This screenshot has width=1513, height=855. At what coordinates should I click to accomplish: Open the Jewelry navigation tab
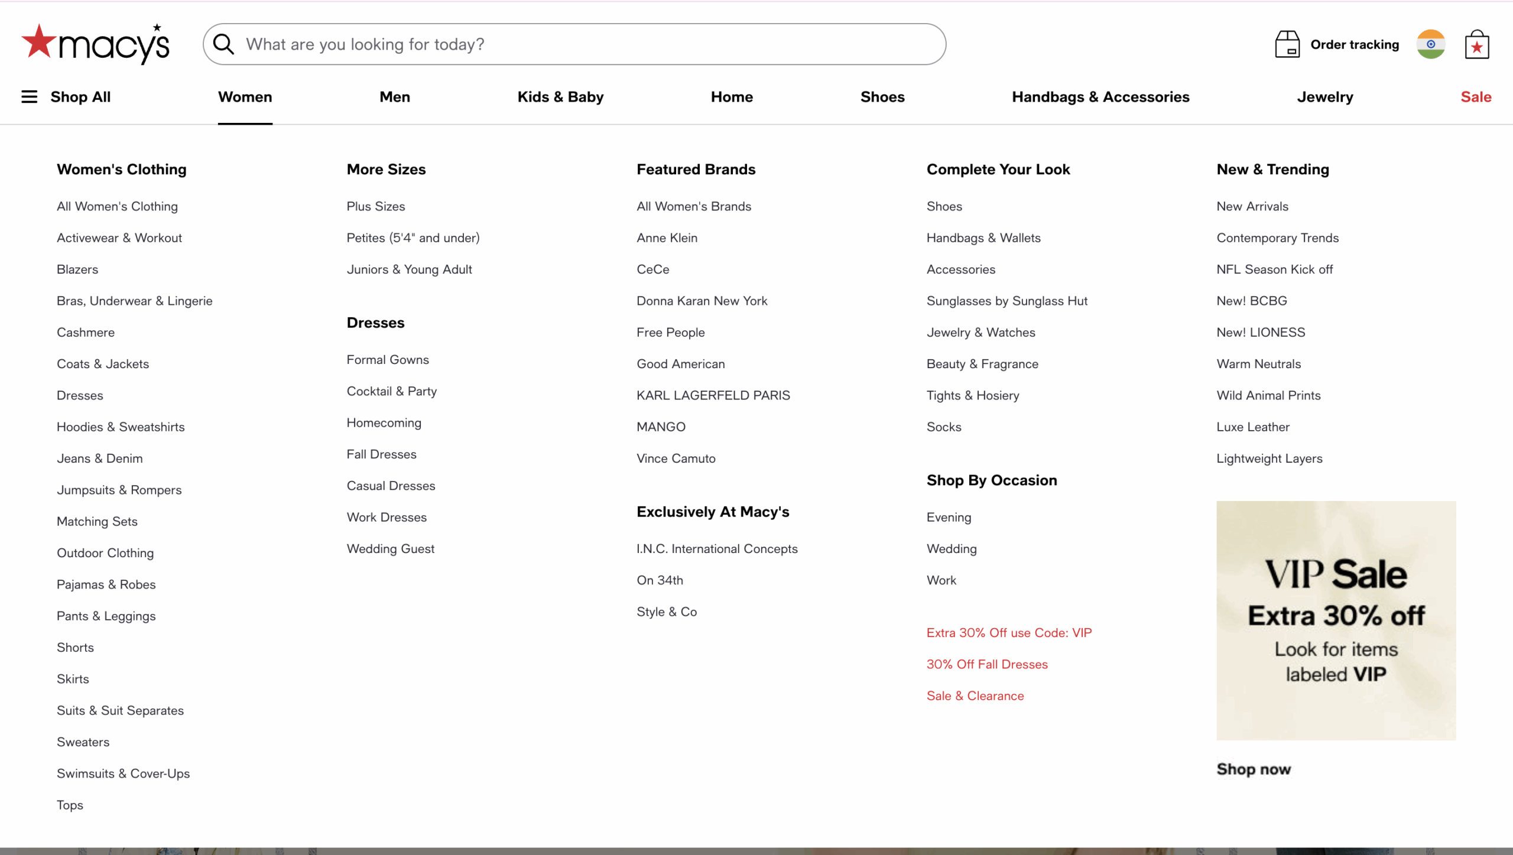pyautogui.click(x=1325, y=97)
